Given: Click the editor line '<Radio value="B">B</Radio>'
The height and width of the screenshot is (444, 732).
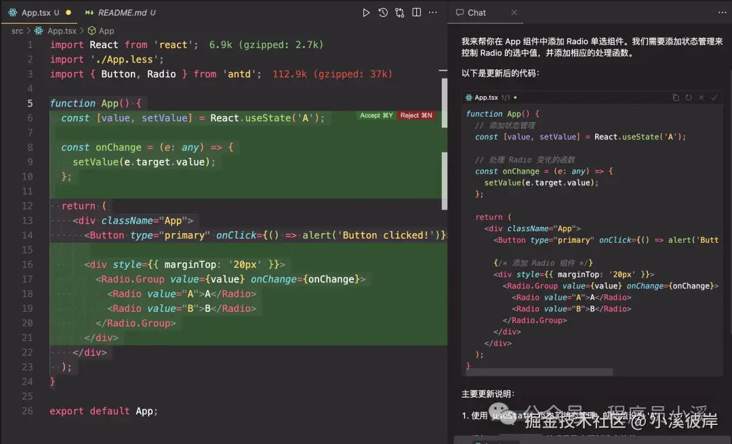Looking at the screenshot, I should tap(182, 308).
